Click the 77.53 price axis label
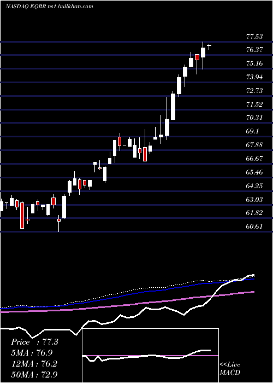The image size is (273, 383). [254, 37]
